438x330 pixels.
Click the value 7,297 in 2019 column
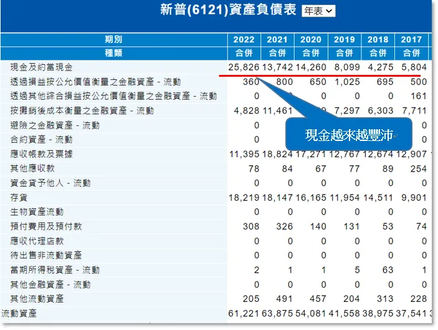(x=347, y=111)
